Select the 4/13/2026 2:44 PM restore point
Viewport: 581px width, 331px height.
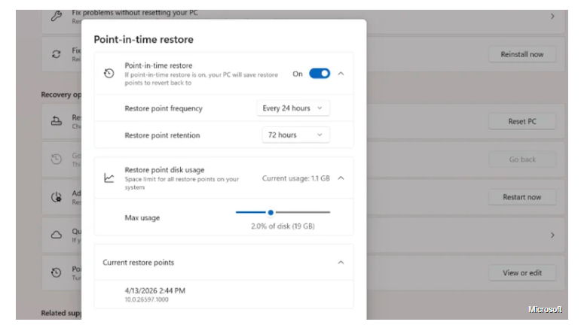click(x=224, y=294)
